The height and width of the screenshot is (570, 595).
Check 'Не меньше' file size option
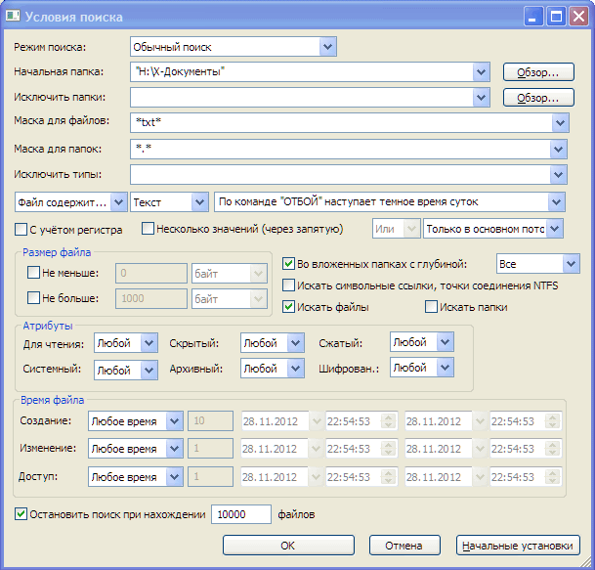point(34,273)
